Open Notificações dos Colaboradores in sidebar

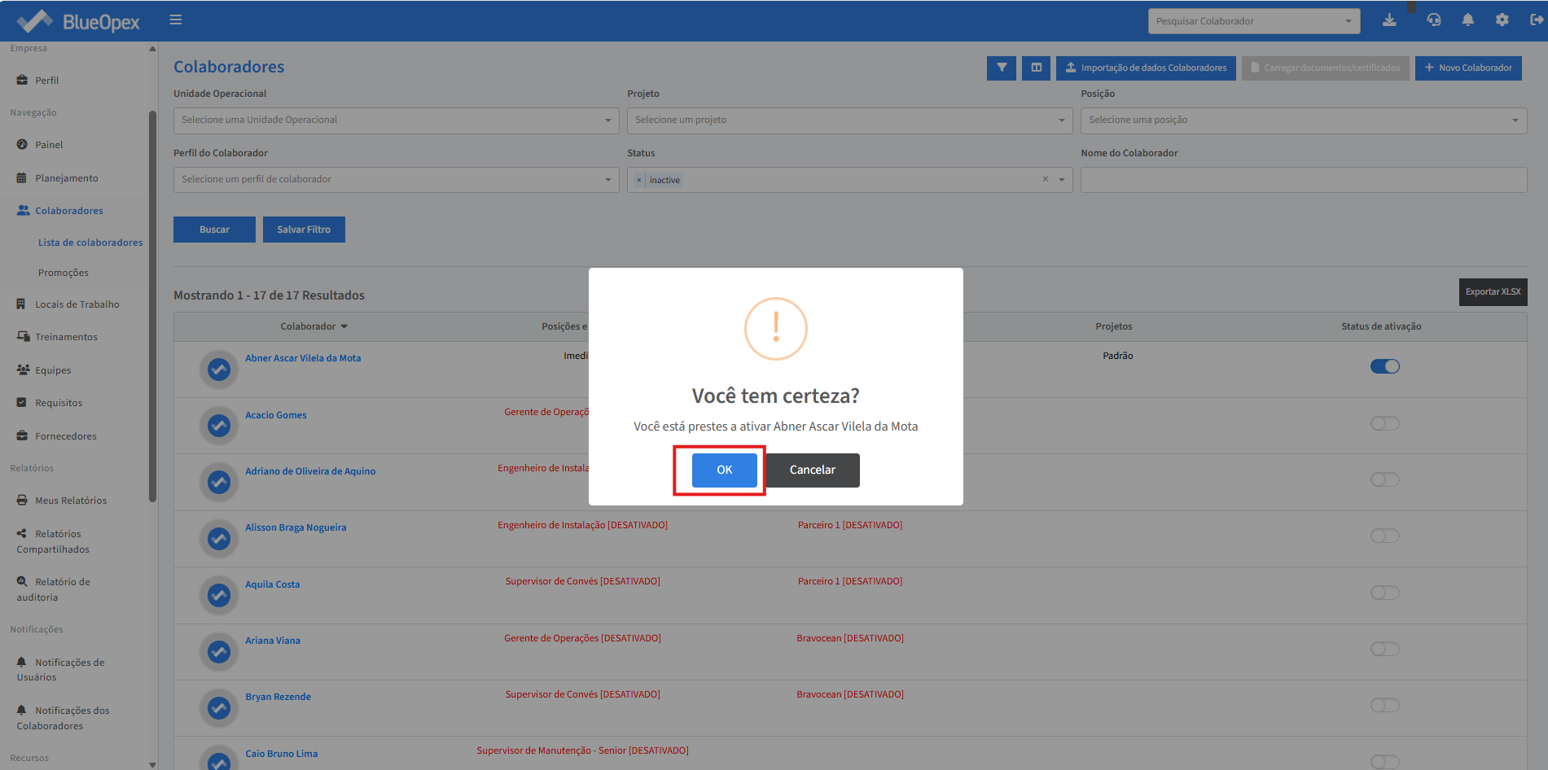pyautogui.click(x=64, y=718)
